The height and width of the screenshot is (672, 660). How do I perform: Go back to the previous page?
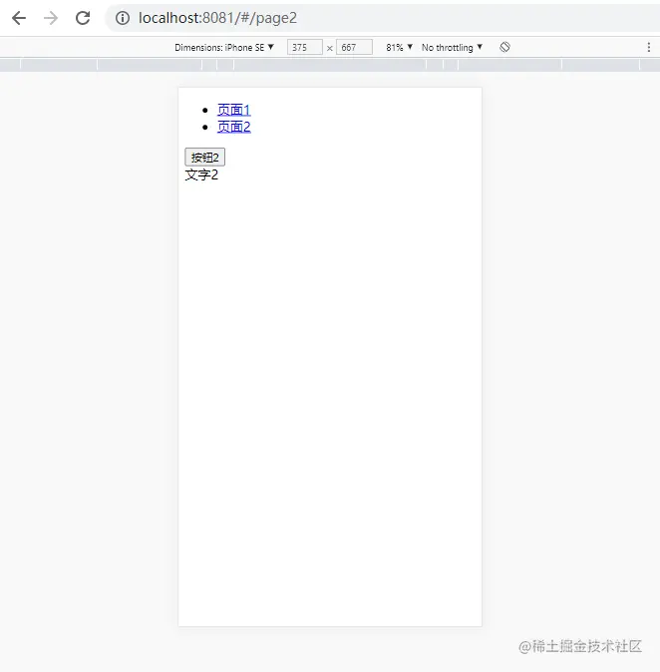19,18
